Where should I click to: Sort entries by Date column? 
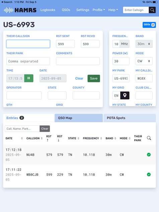point(22,138)
